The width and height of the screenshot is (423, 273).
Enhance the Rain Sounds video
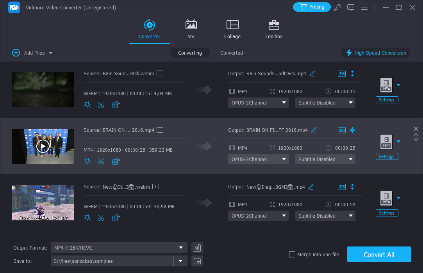click(x=116, y=105)
